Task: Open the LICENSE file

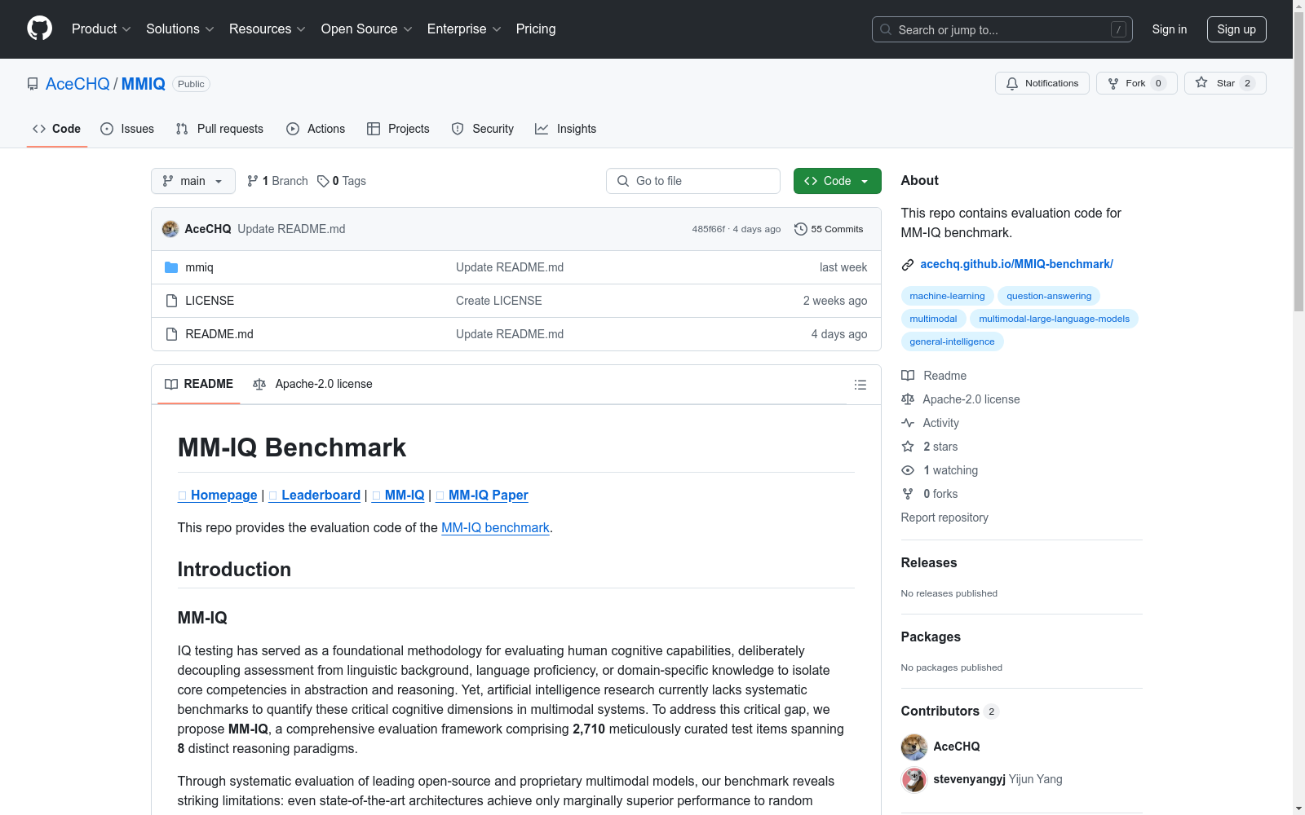Action: (x=210, y=301)
